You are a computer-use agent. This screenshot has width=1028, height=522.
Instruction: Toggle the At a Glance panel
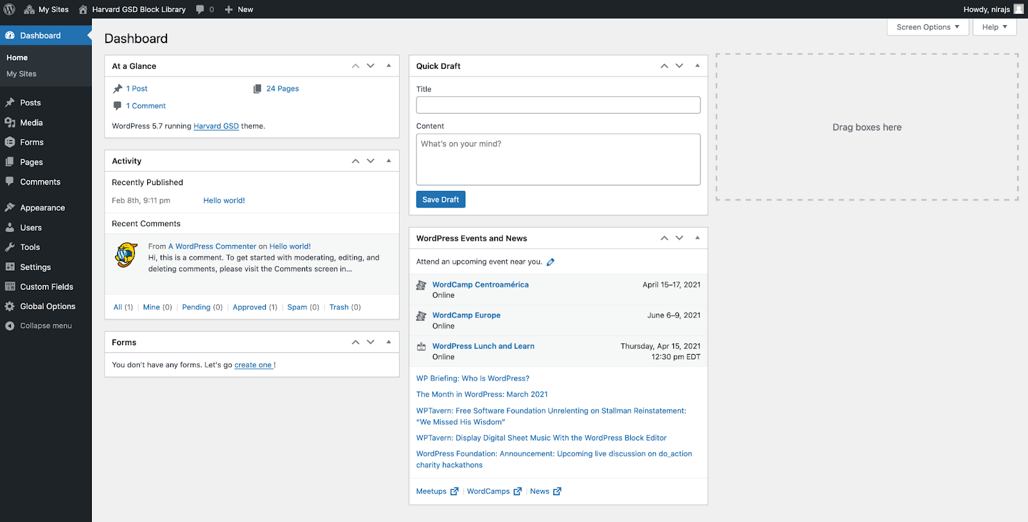[389, 66]
